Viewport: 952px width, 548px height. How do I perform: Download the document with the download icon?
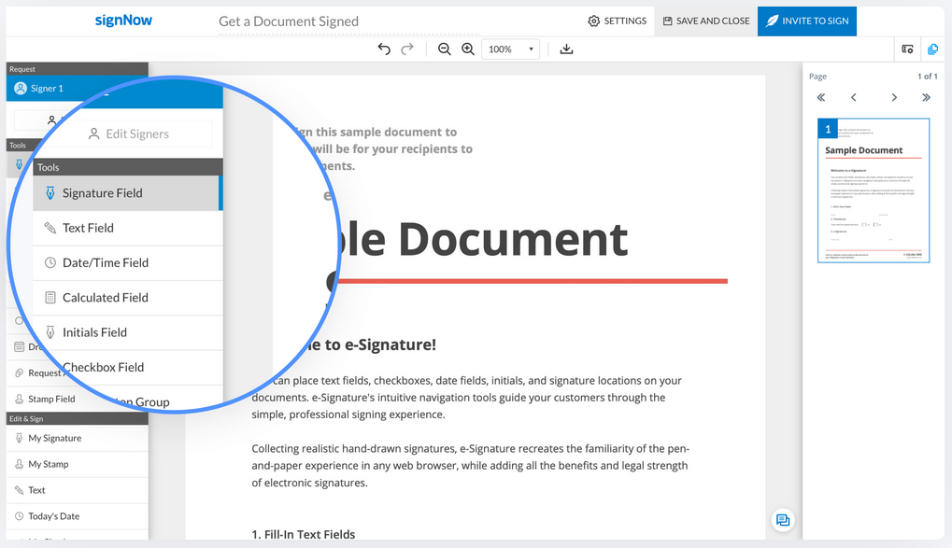(x=566, y=49)
